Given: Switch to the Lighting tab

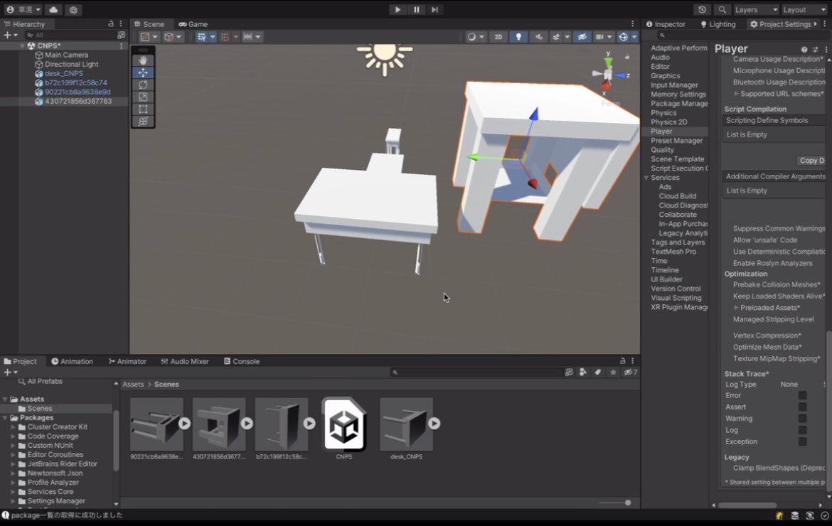Looking at the screenshot, I should pos(718,24).
